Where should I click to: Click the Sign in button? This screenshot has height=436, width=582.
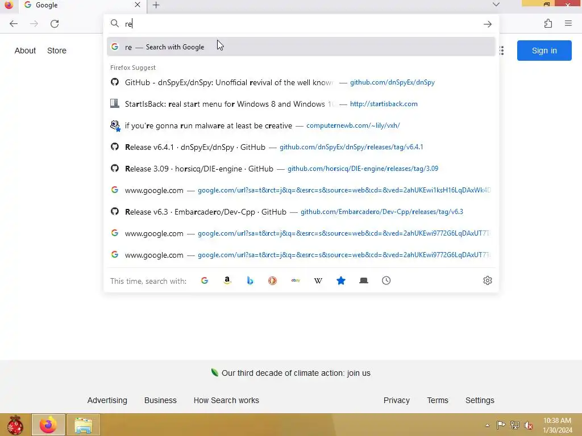(x=544, y=51)
